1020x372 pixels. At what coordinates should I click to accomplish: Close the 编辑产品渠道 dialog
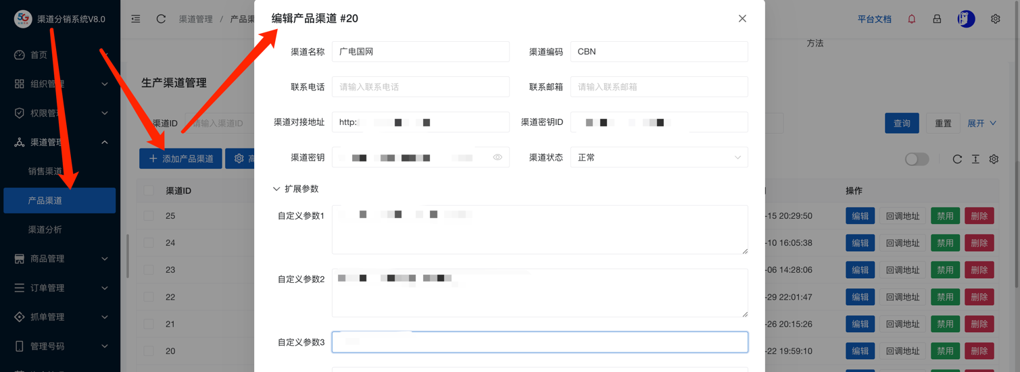point(742,18)
